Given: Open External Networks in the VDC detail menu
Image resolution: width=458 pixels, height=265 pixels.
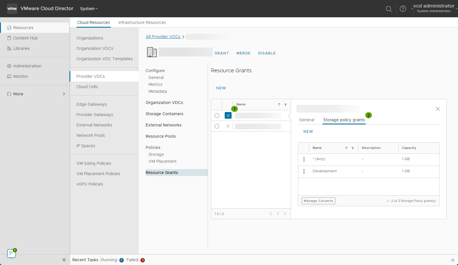Looking at the screenshot, I should (x=164, y=125).
